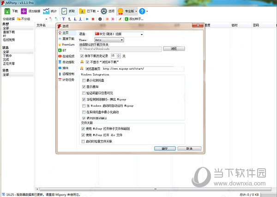
Task: Click the move-to-top arrow icon
Action: pyautogui.click(x=64, y=19)
